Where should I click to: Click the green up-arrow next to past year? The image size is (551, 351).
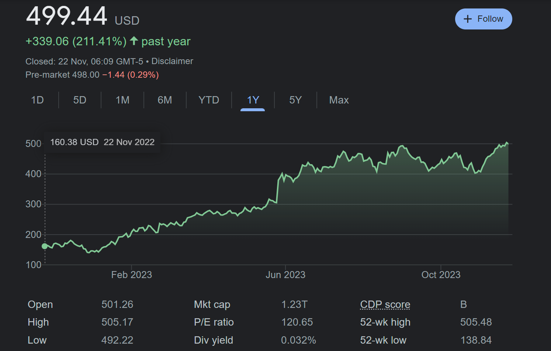[x=134, y=41]
